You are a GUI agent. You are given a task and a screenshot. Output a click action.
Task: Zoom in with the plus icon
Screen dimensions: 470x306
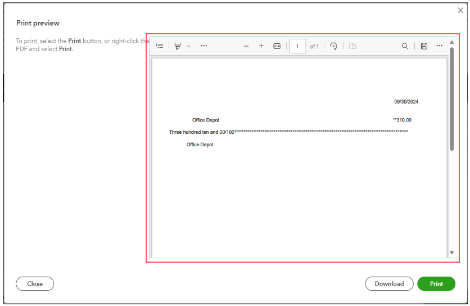coord(261,46)
